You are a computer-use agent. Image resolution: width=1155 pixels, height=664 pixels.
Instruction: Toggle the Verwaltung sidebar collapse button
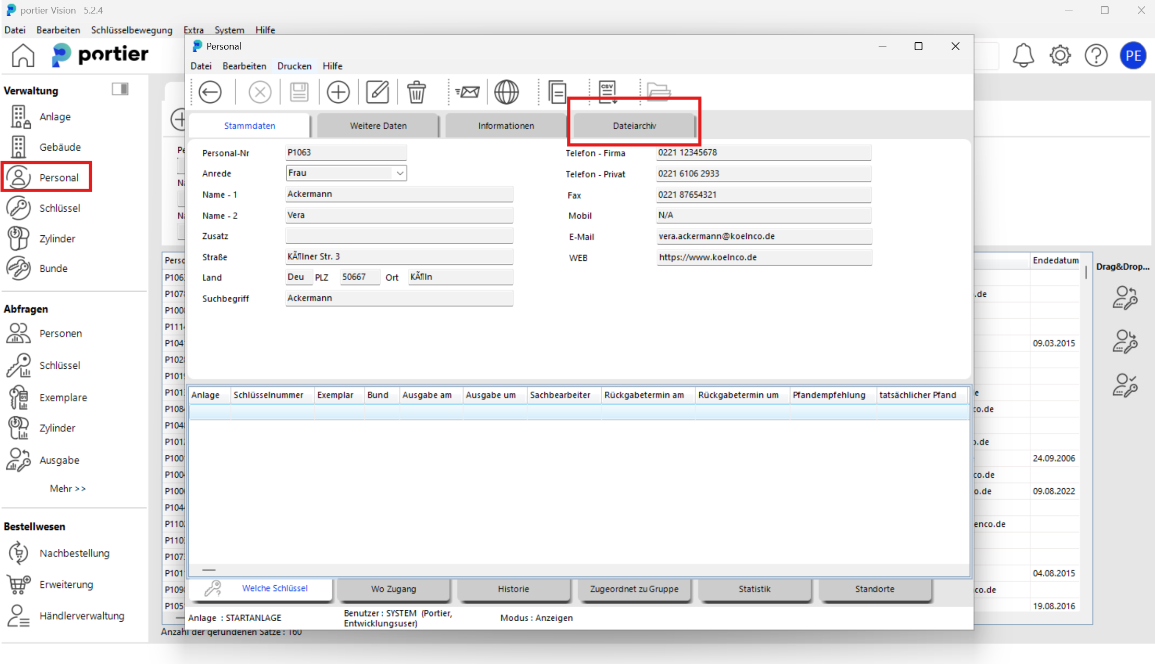(x=120, y=89)
